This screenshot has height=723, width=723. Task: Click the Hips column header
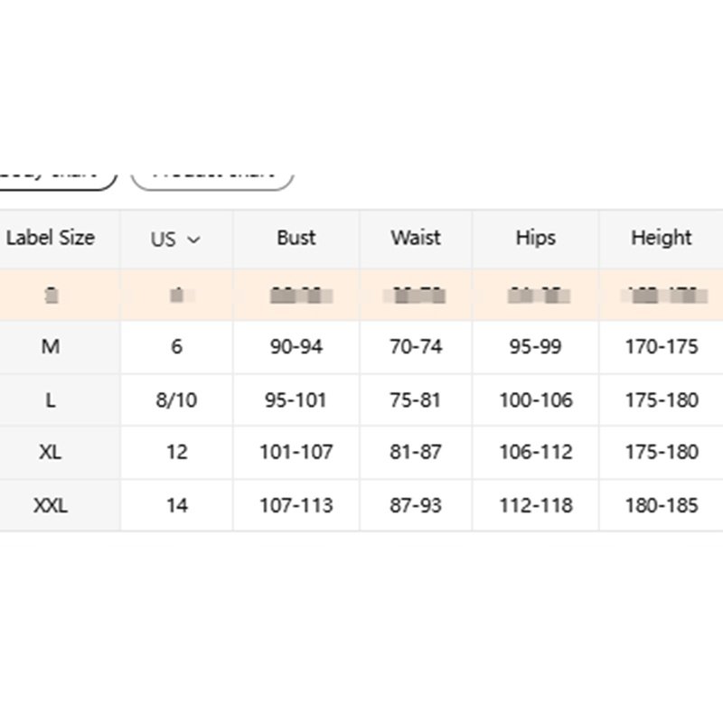(x=535, y=238)
